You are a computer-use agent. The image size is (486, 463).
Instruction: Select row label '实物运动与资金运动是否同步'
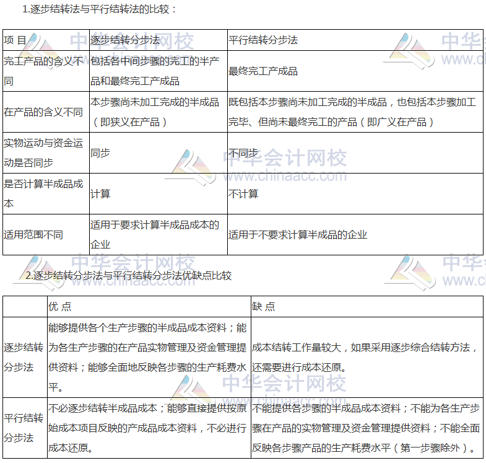(46, 152)
